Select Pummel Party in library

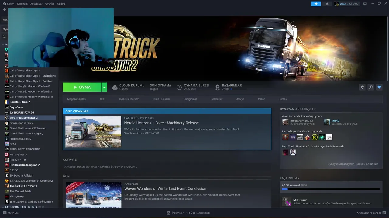click(18, 154)
